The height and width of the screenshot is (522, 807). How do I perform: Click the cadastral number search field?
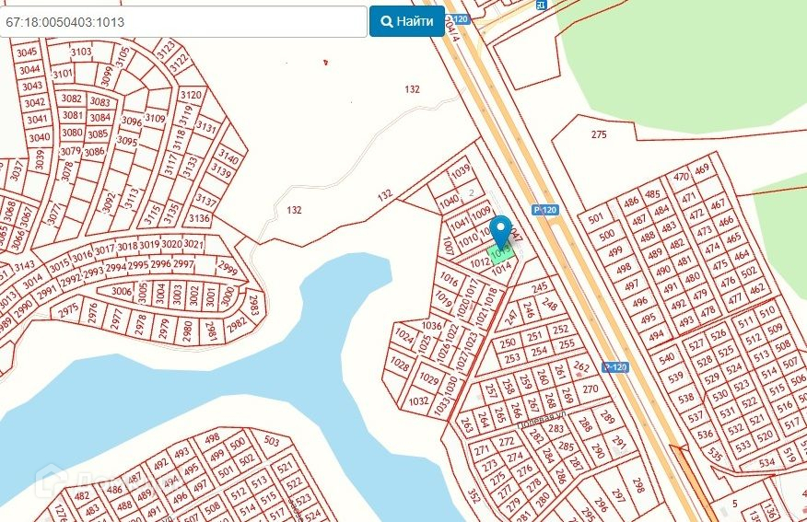coord(183,21)
